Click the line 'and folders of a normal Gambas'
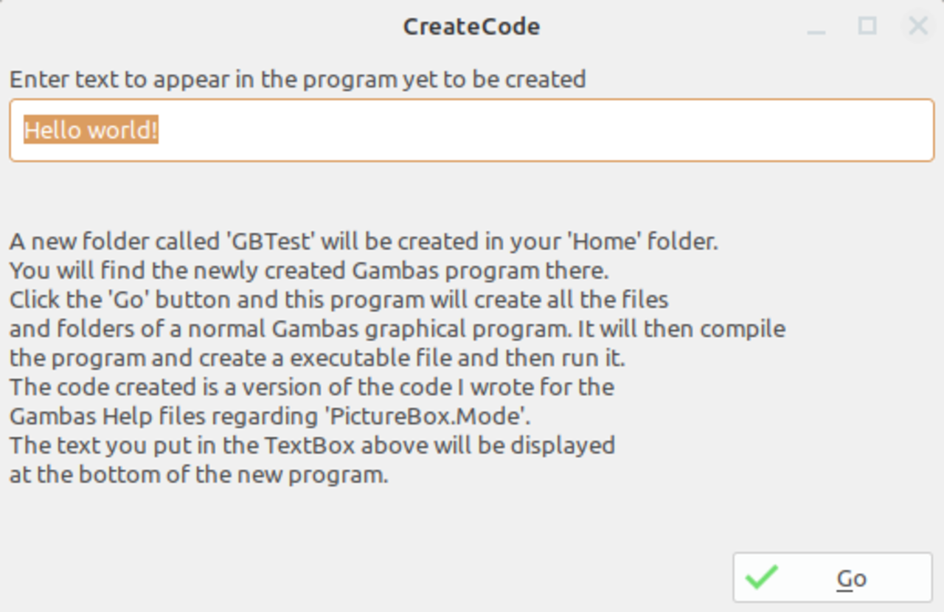This screenshot has height=612, width=944. (398, 329)
